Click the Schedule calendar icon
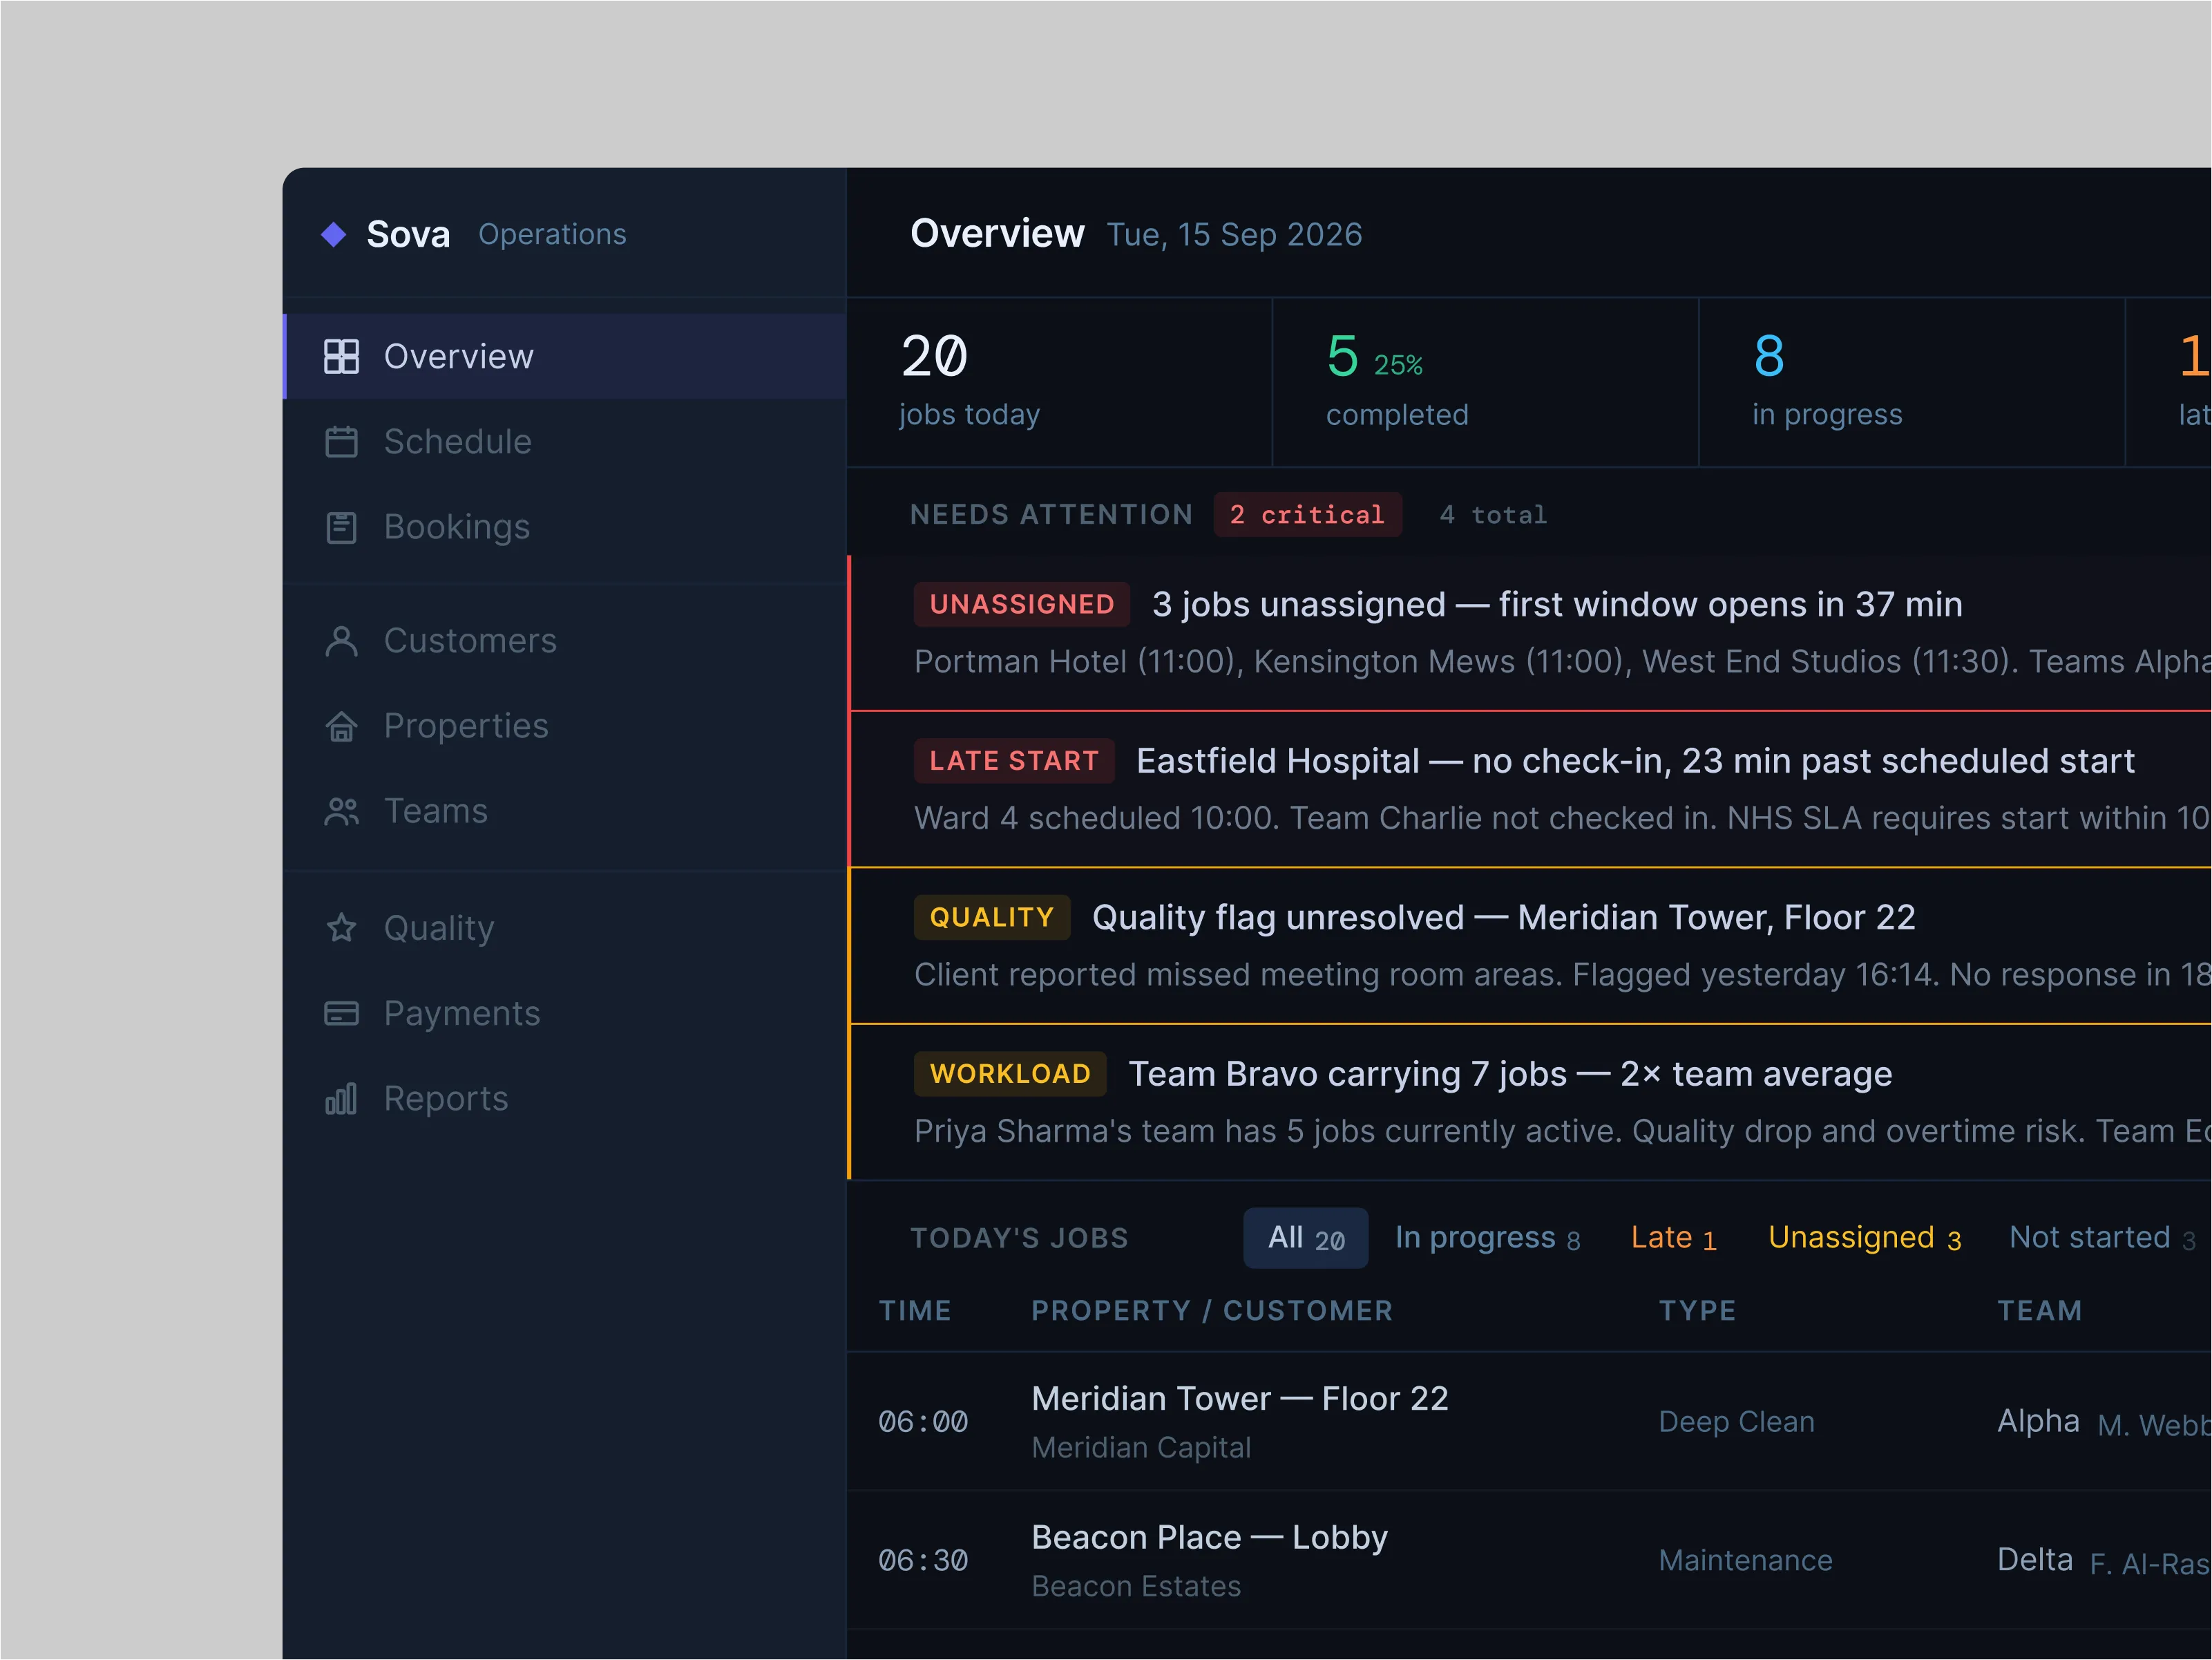The image size is (2212, 1660). tap(341, 442)
